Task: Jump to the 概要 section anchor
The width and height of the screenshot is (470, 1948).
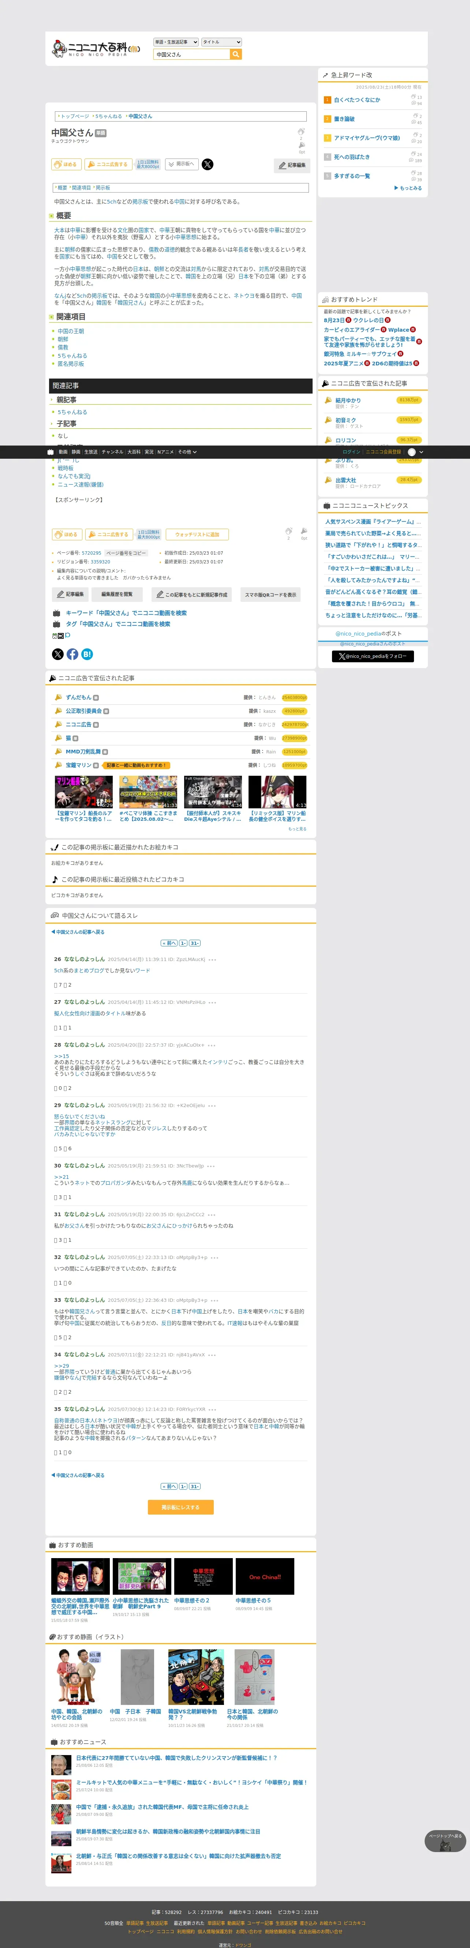Action: 62,187
